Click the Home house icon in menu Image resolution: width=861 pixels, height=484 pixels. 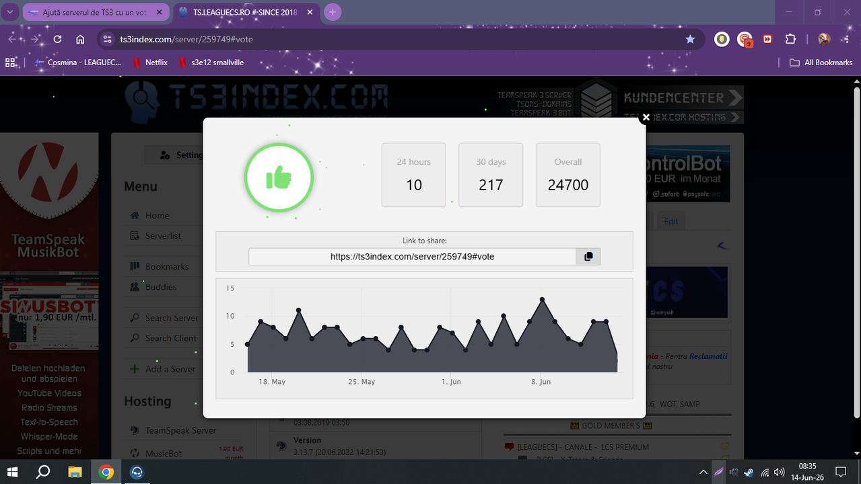(x=135, y=216)
